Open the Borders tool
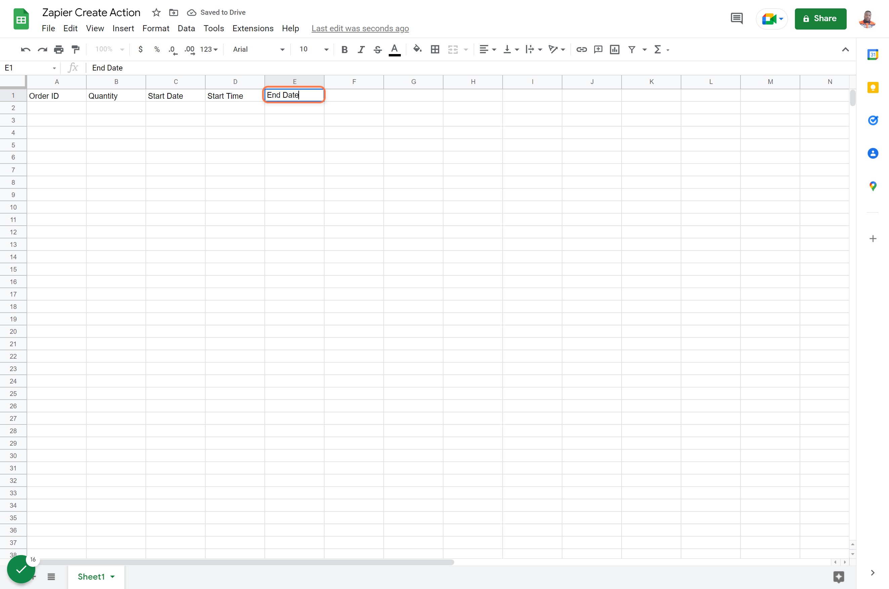This screenshot has width=889, height=589. tap(435, 49)
